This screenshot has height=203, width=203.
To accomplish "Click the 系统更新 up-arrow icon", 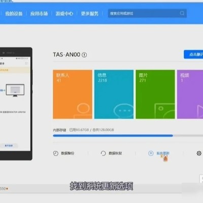I will pos(151,153).
